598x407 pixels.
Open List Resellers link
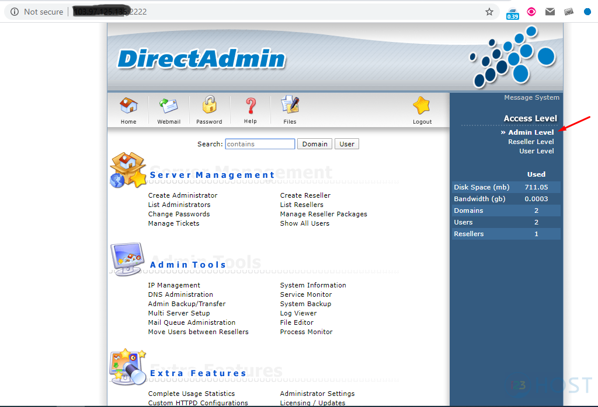302,205
